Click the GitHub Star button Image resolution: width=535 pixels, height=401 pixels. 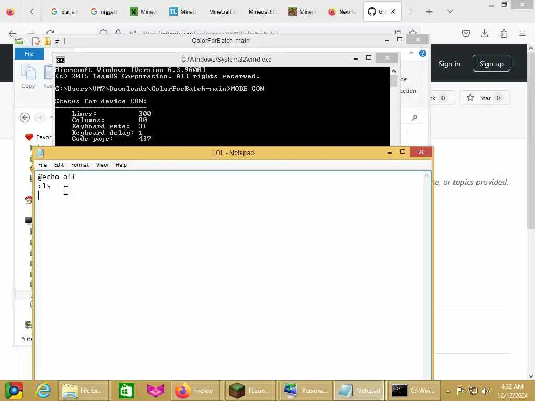(x=484, y=98)
